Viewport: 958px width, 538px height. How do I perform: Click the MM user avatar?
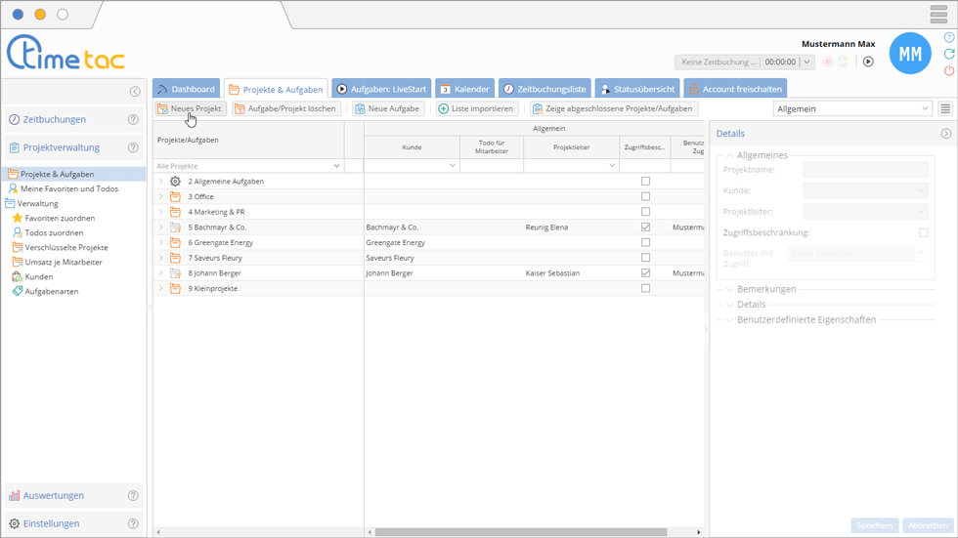tap(909, 55)
